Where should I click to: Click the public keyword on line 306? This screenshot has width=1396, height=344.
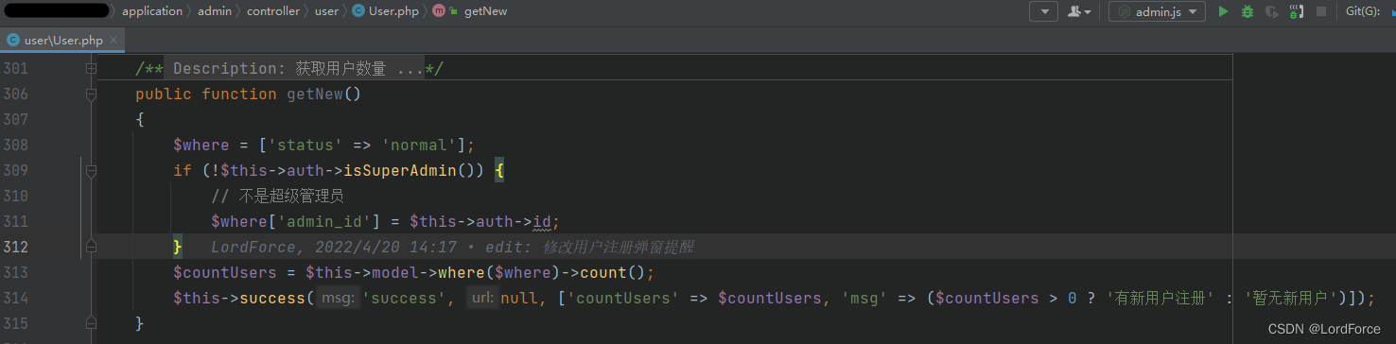click(164, 94)
